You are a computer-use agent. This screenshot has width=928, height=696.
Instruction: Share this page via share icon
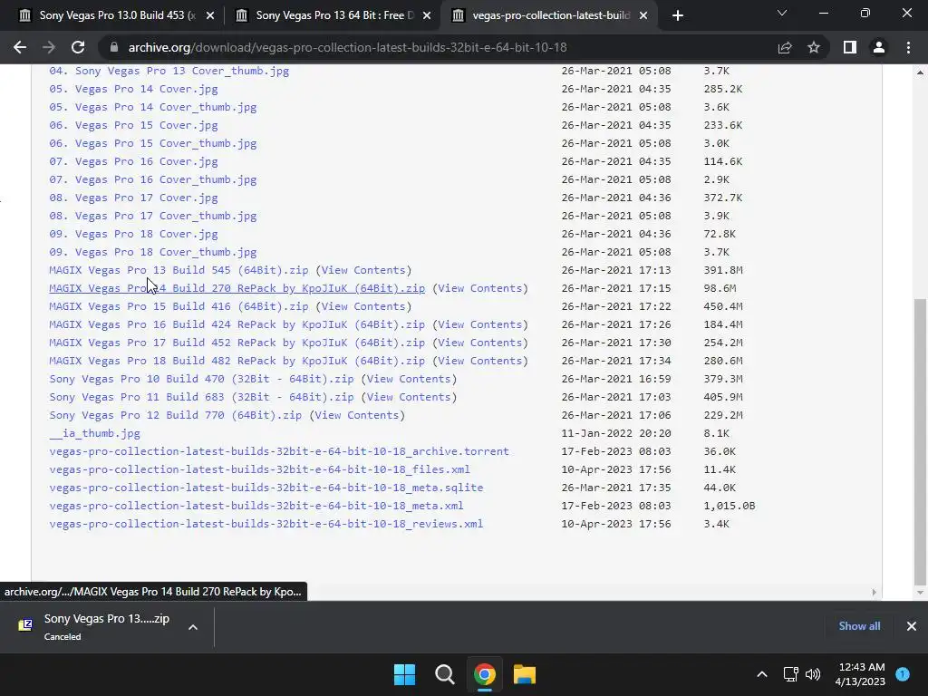[x=785, y=47]
